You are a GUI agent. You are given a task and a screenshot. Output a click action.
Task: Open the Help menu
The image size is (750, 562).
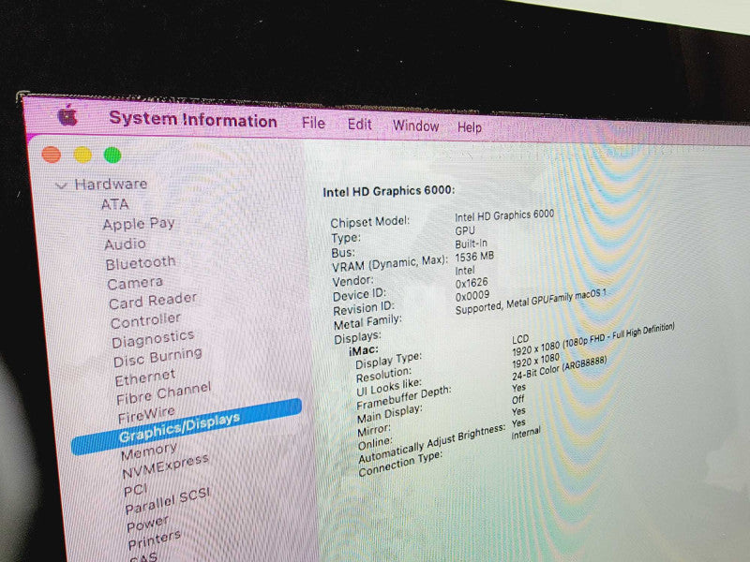click(470, 127)
